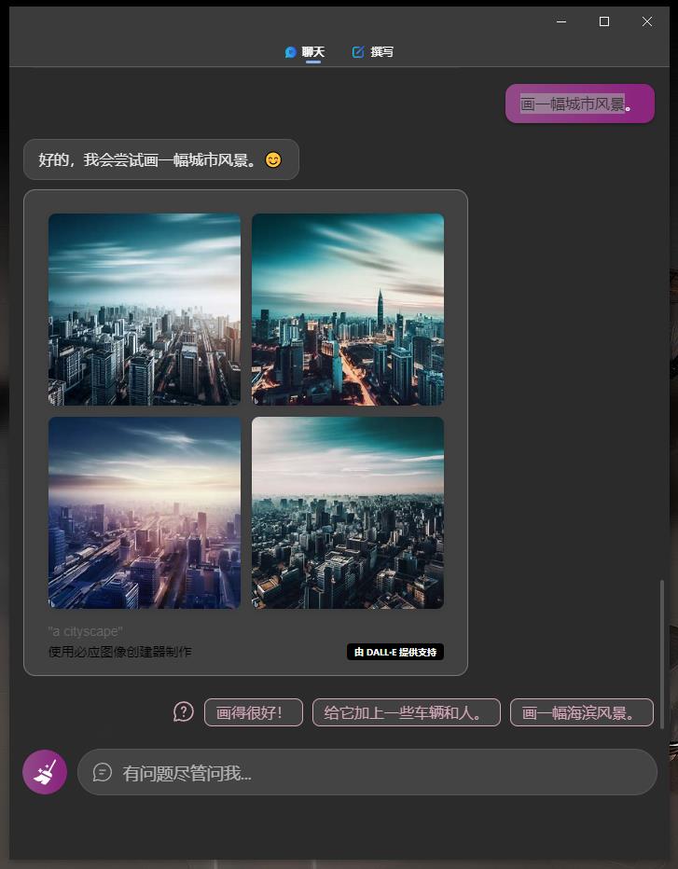The height and width of the screenshot is (869, 678).
Task: Click the chat bubble icon in input box
Action: pyautogui.click(x=103, y=772)
